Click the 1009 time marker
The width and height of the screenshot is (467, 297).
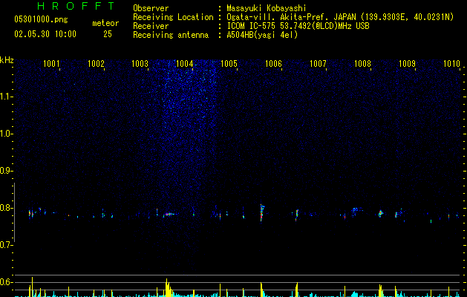407,63
